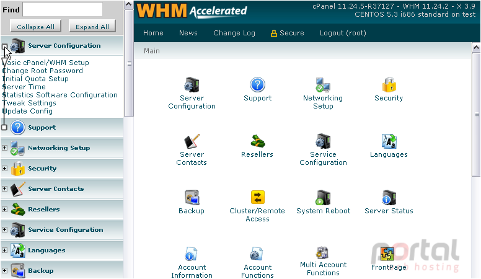The image size is (481, 279).
Task: Expand the Languages section in sidebar
Action: click(x=4, y=250)
